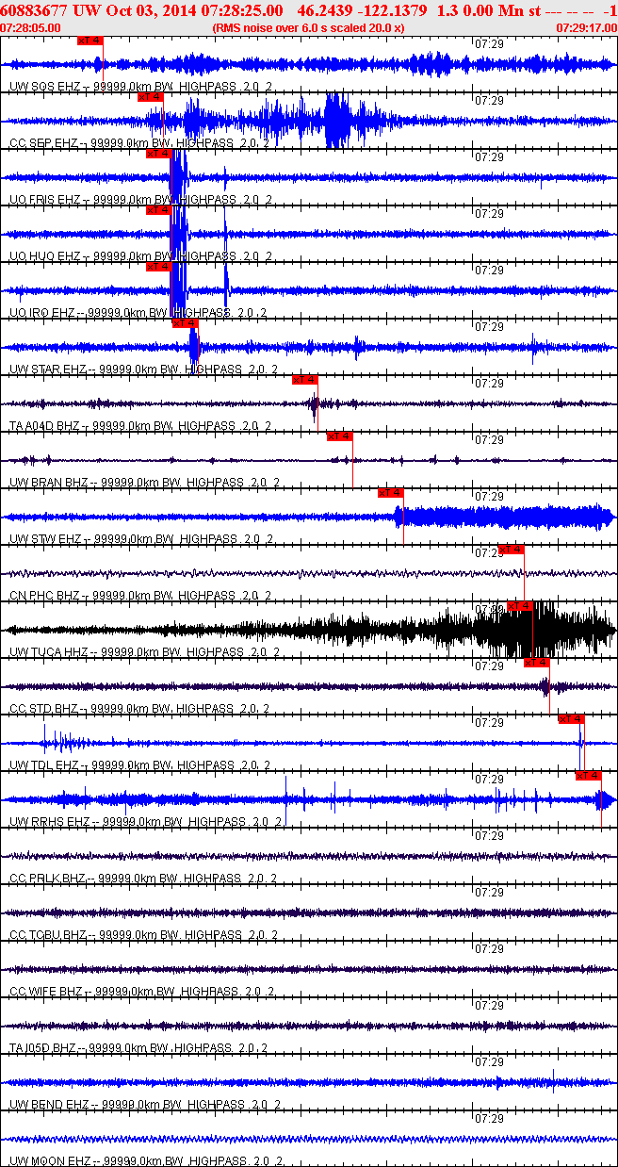
Task: Click the '07:29' time mark above UW SOS trace
Action: coord(489,44)
